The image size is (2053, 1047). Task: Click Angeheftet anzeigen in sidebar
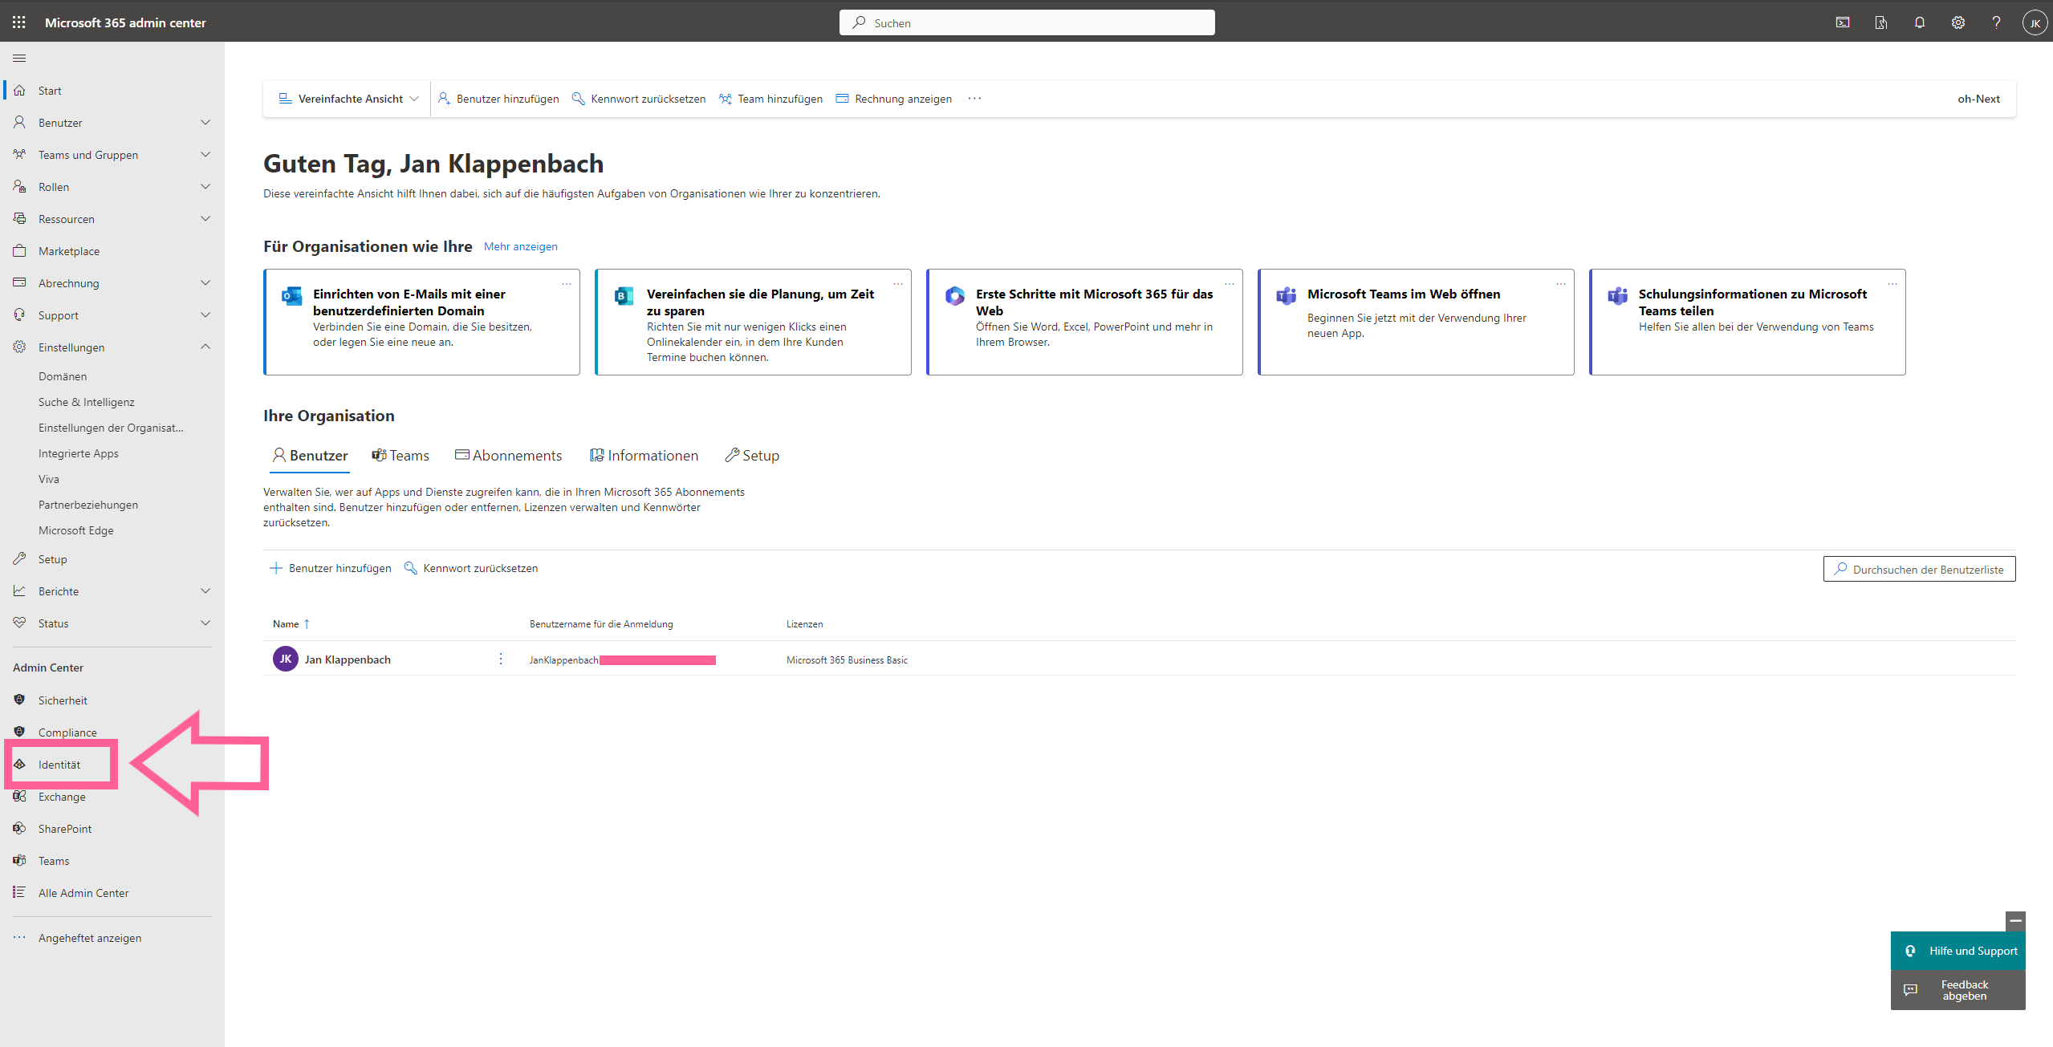pyautogui.click(x=90, y=937)
